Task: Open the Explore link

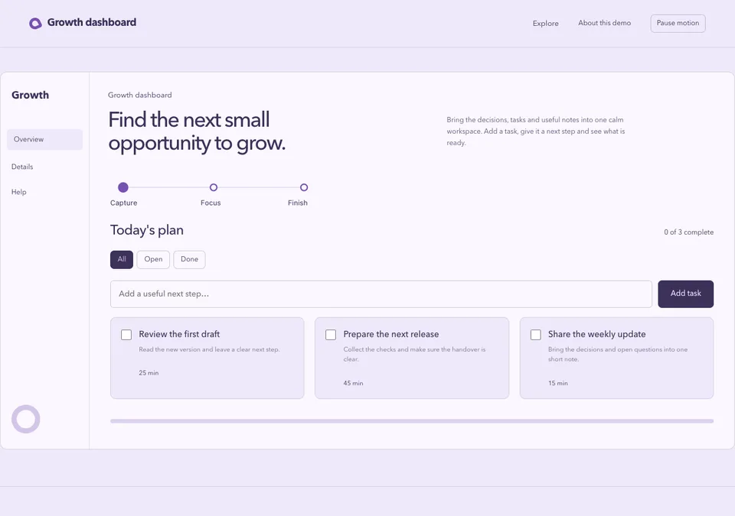Action: 545,23
